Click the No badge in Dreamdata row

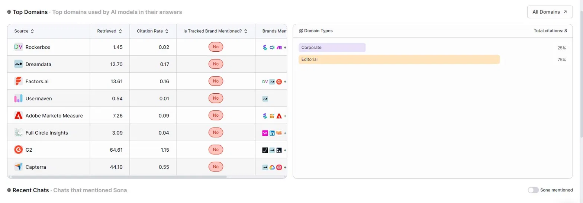coord(216,64)
